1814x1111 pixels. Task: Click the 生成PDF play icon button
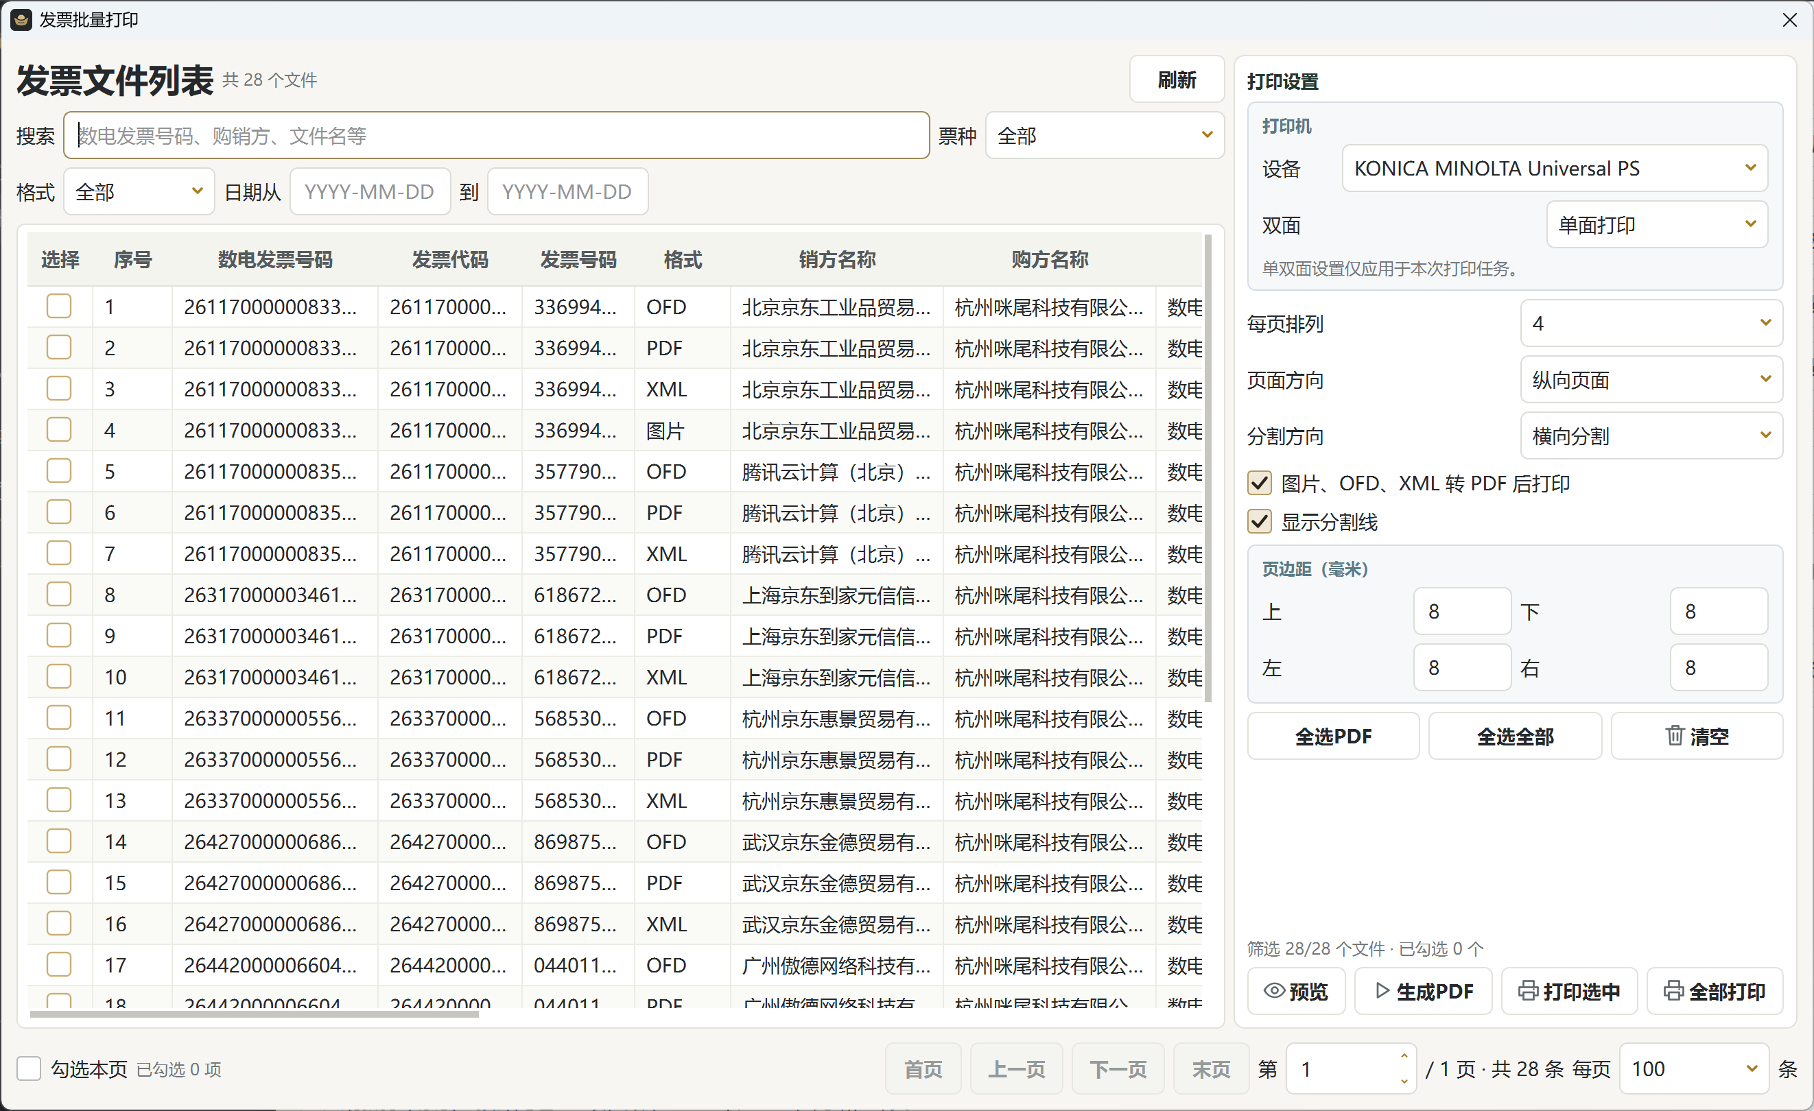pos(1423,991)
